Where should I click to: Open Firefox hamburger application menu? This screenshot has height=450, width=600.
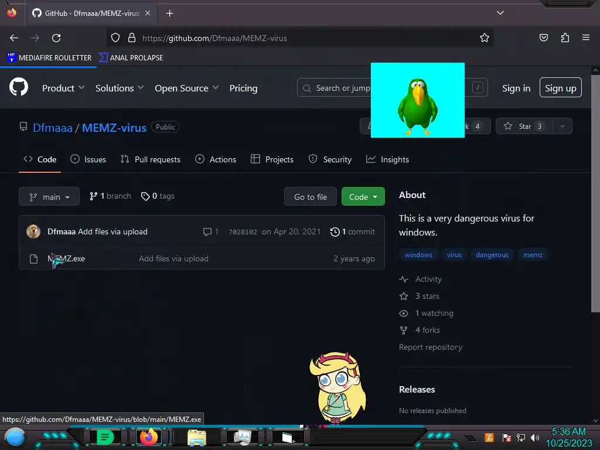[x=585, y=37]
